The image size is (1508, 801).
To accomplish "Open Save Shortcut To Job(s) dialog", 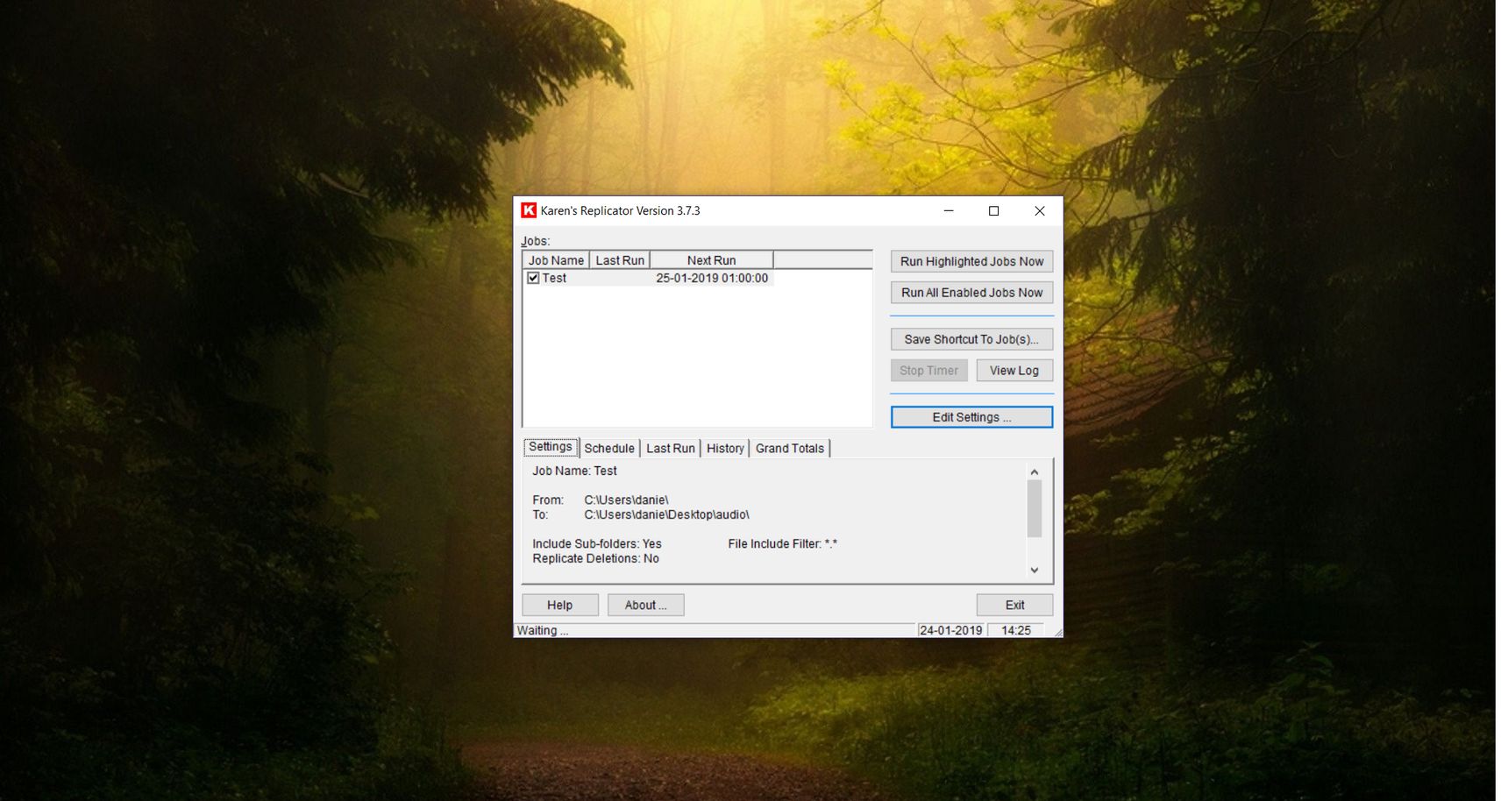I will point(971,339).
